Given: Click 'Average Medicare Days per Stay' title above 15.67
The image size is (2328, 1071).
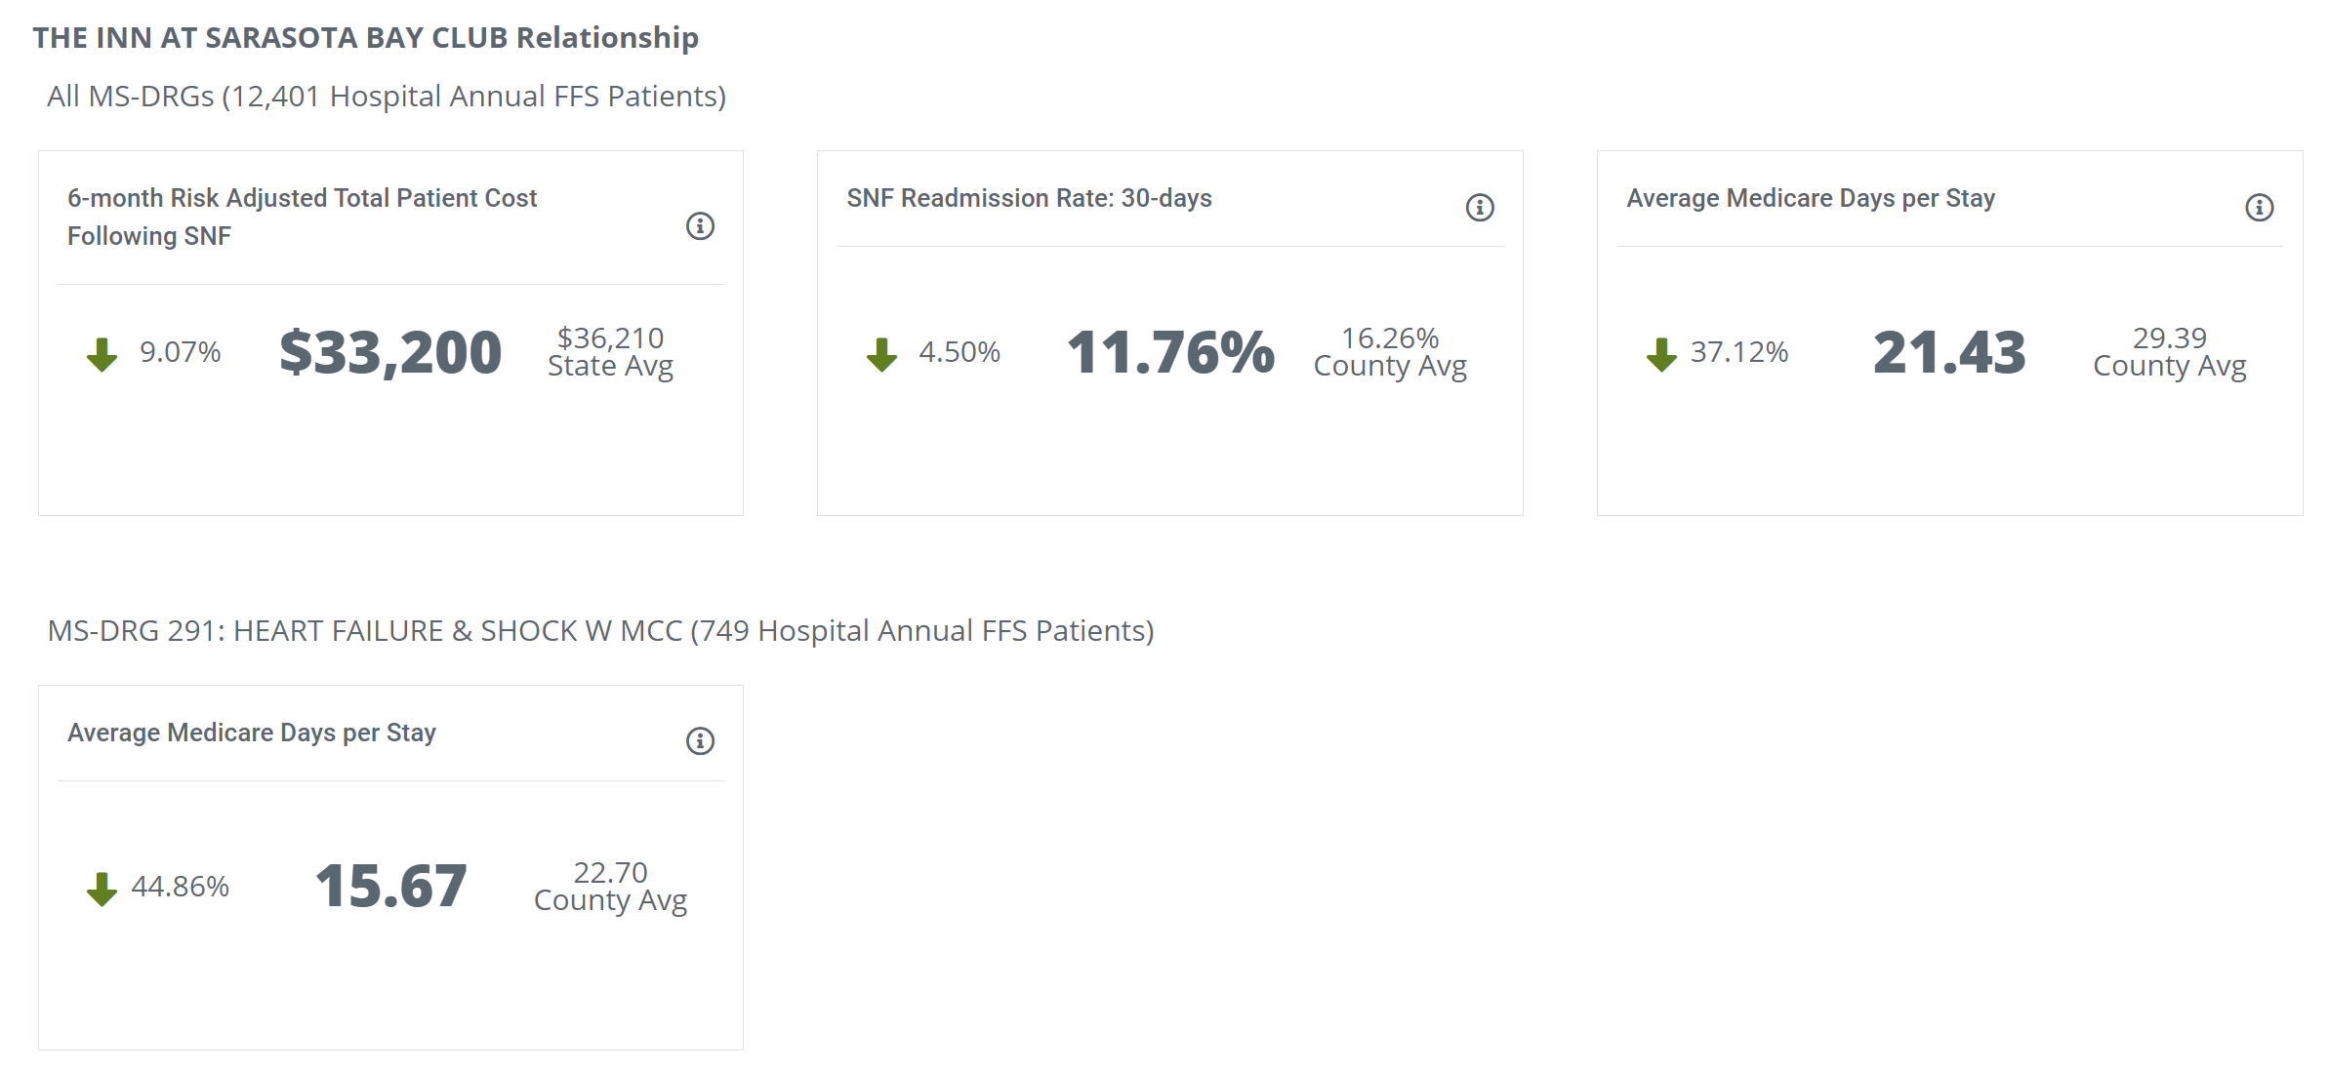Looking at the screenshot, I should pos(252,733).
